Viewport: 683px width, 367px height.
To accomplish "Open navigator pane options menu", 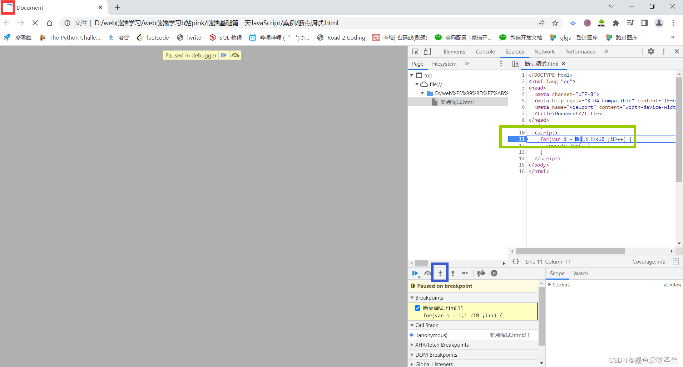I will pyautogui.click(x=501, y=63).
